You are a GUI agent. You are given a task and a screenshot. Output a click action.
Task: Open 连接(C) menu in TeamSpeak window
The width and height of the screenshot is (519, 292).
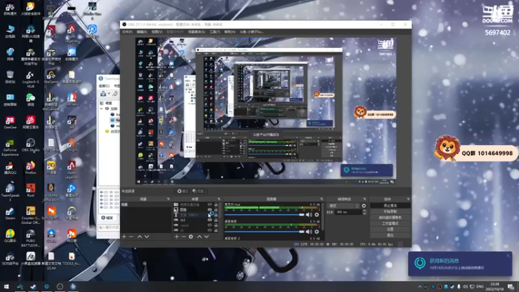[104, 86]
